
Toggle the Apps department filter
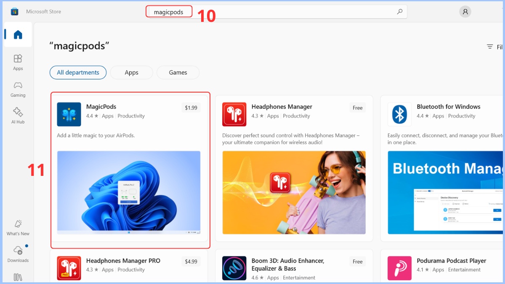click(x=131, y=72)
